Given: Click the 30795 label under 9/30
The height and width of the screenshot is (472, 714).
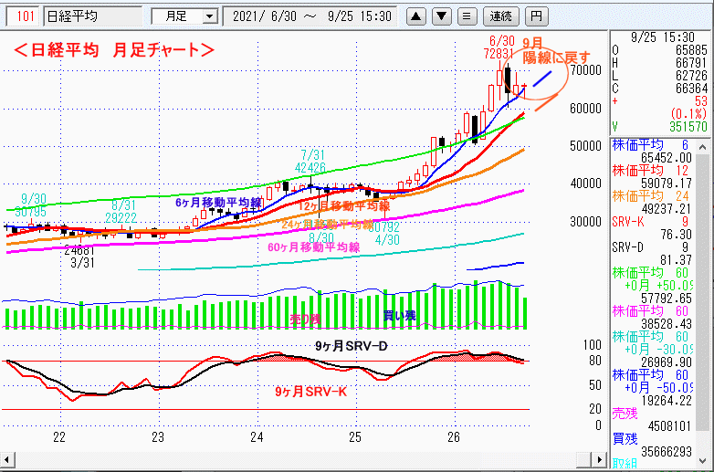Looking at the screenshot, I should pos(30,212).
